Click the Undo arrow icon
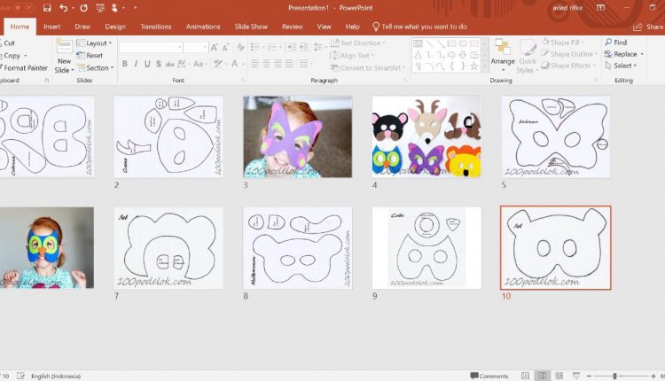This screenshot has width=665, height=381. [x=64, y=8]
